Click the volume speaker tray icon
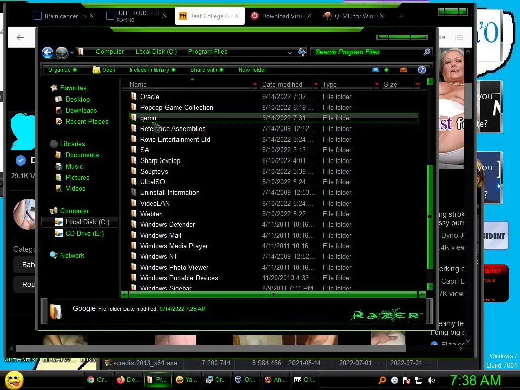This screenshot has height=390, width=520. [432, 380]
